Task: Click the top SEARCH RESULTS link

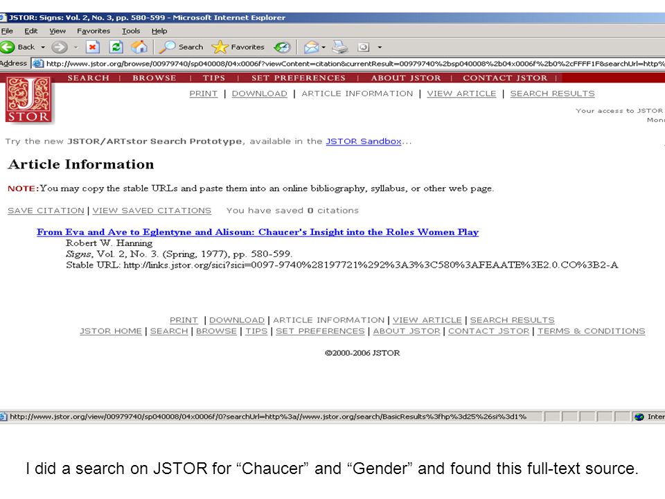Action: pos(552,94)
